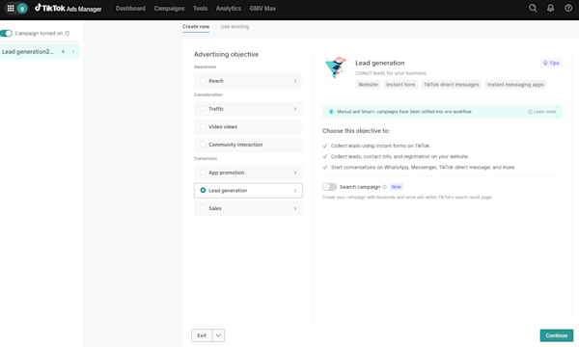Toggle the Campaign turned on switch
The width and height of the screenshot is (579, 347).
click(7, 33)
